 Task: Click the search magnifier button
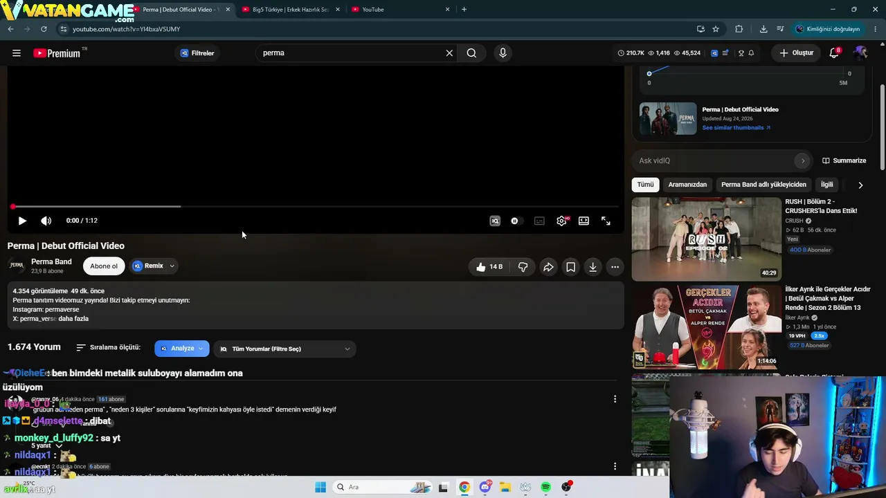coord(471,53)
